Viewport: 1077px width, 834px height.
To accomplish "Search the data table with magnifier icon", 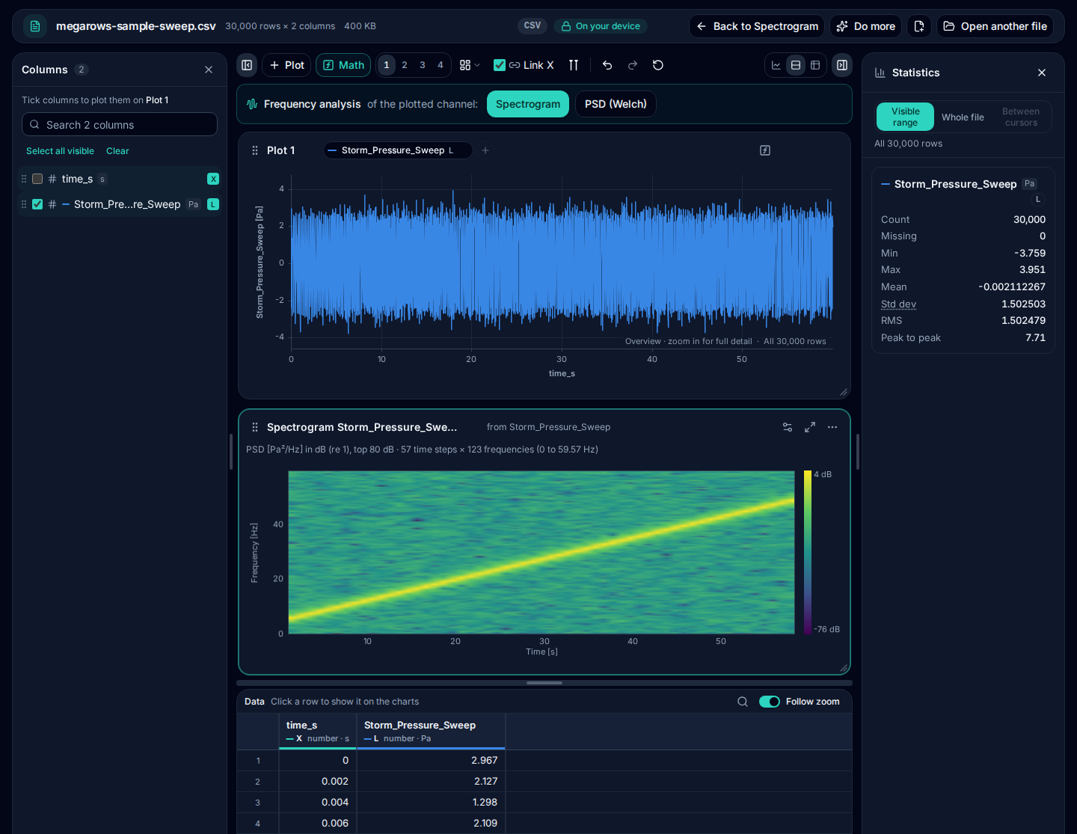I will tap(743, 702).
